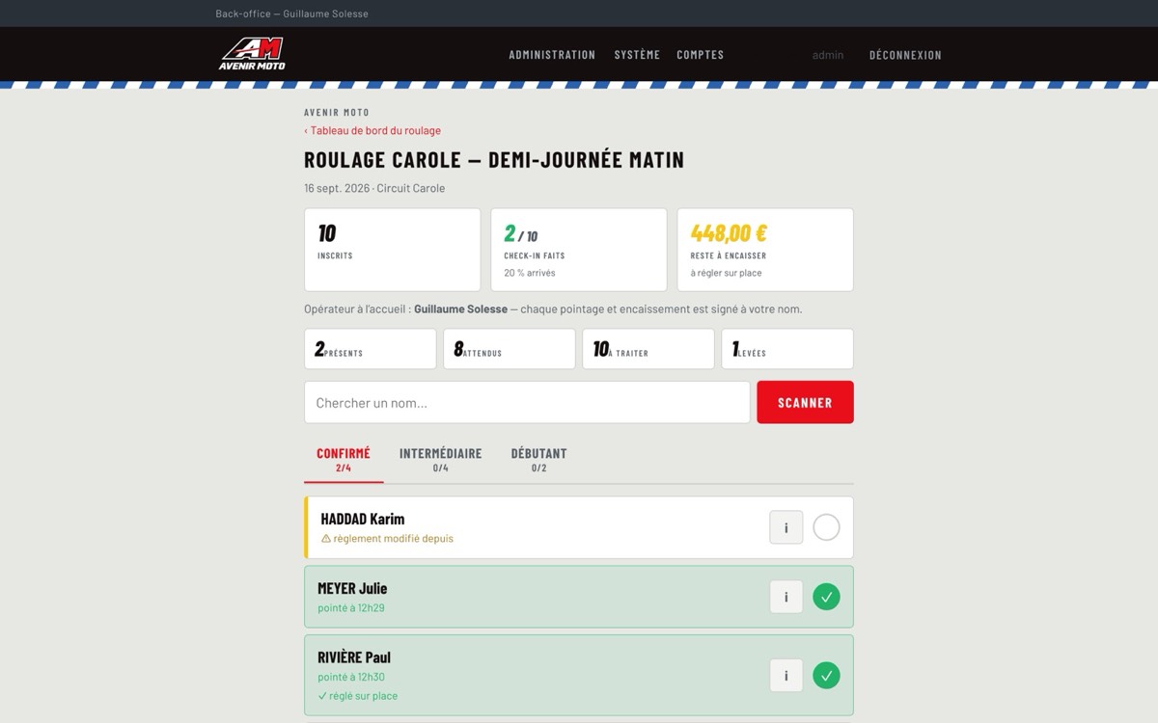1158x723 pixels.
Task: Click the admin user label
Action: click(828, 55)
